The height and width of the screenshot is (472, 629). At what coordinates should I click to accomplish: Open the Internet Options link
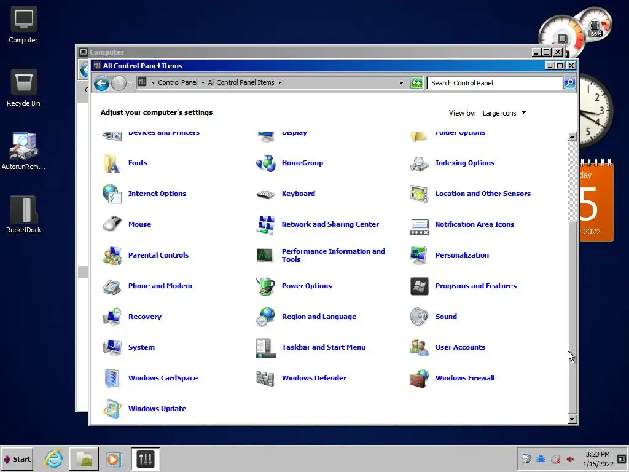click(157, 194)
